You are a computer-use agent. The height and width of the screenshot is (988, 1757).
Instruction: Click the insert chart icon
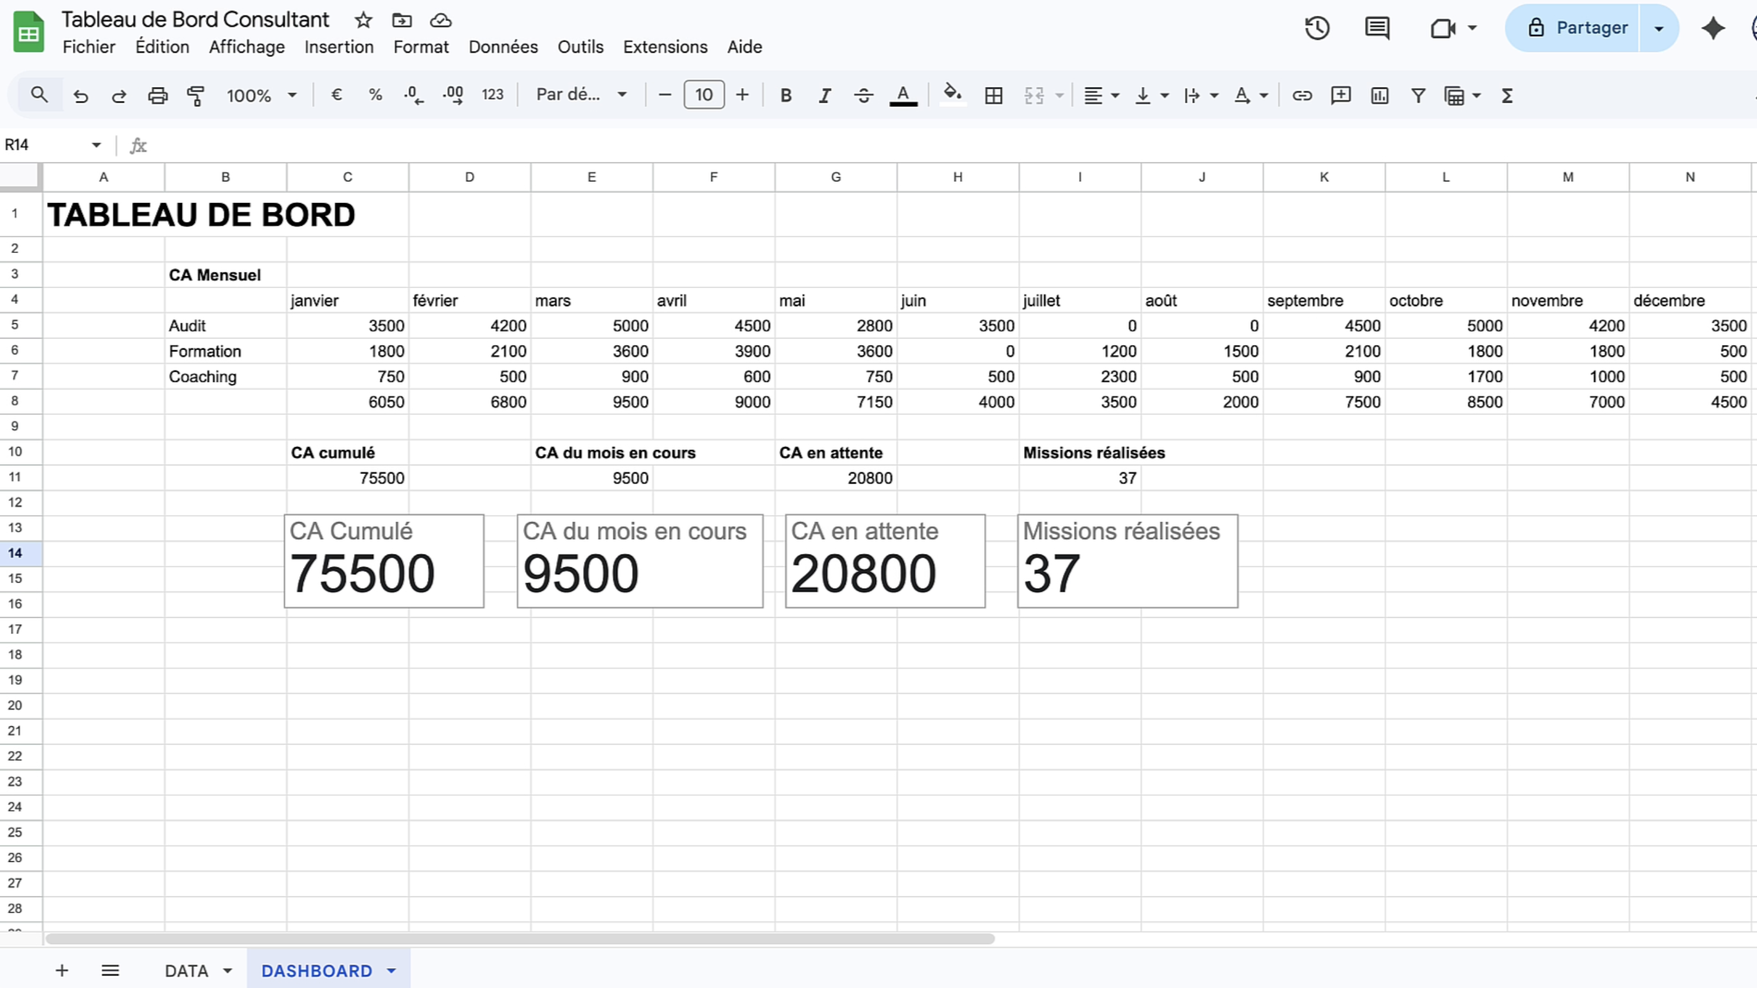[x=1379, y=96]
